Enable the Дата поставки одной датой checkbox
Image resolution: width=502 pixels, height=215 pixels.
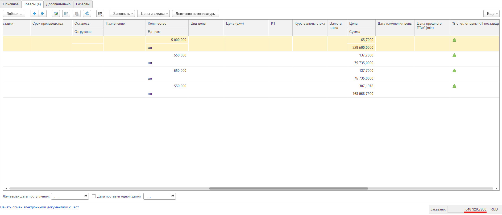pyautogui.click(x=94, y=196)
